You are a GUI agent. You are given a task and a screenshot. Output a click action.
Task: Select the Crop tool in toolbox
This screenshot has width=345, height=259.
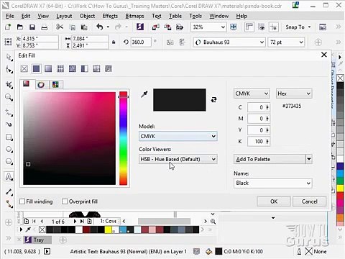click(x=9, y=84)
